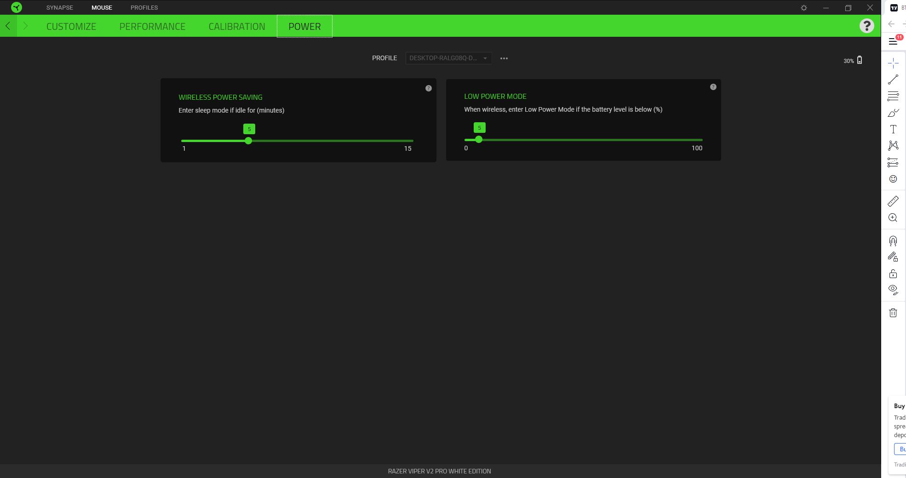
Task: Select the text tool in sidebar
Action: pos(893,129)
